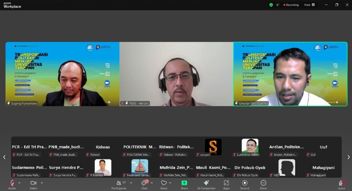The height and width of the screenshot is (191, 352).
Task: Expand video options arrow next to Video
Action: click(42, 183)
